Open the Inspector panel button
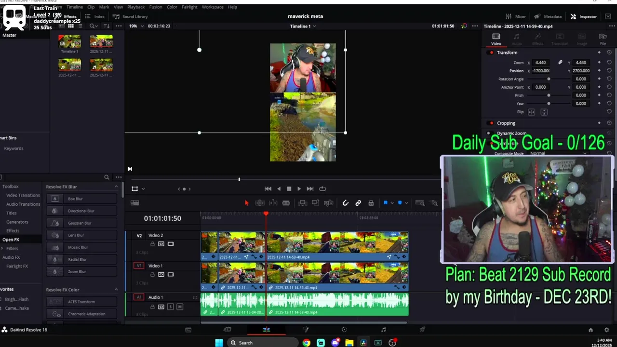 pyautogui.click(x=584, y=16)
